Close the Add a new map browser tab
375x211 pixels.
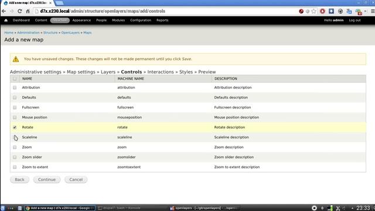coord(50,3)
